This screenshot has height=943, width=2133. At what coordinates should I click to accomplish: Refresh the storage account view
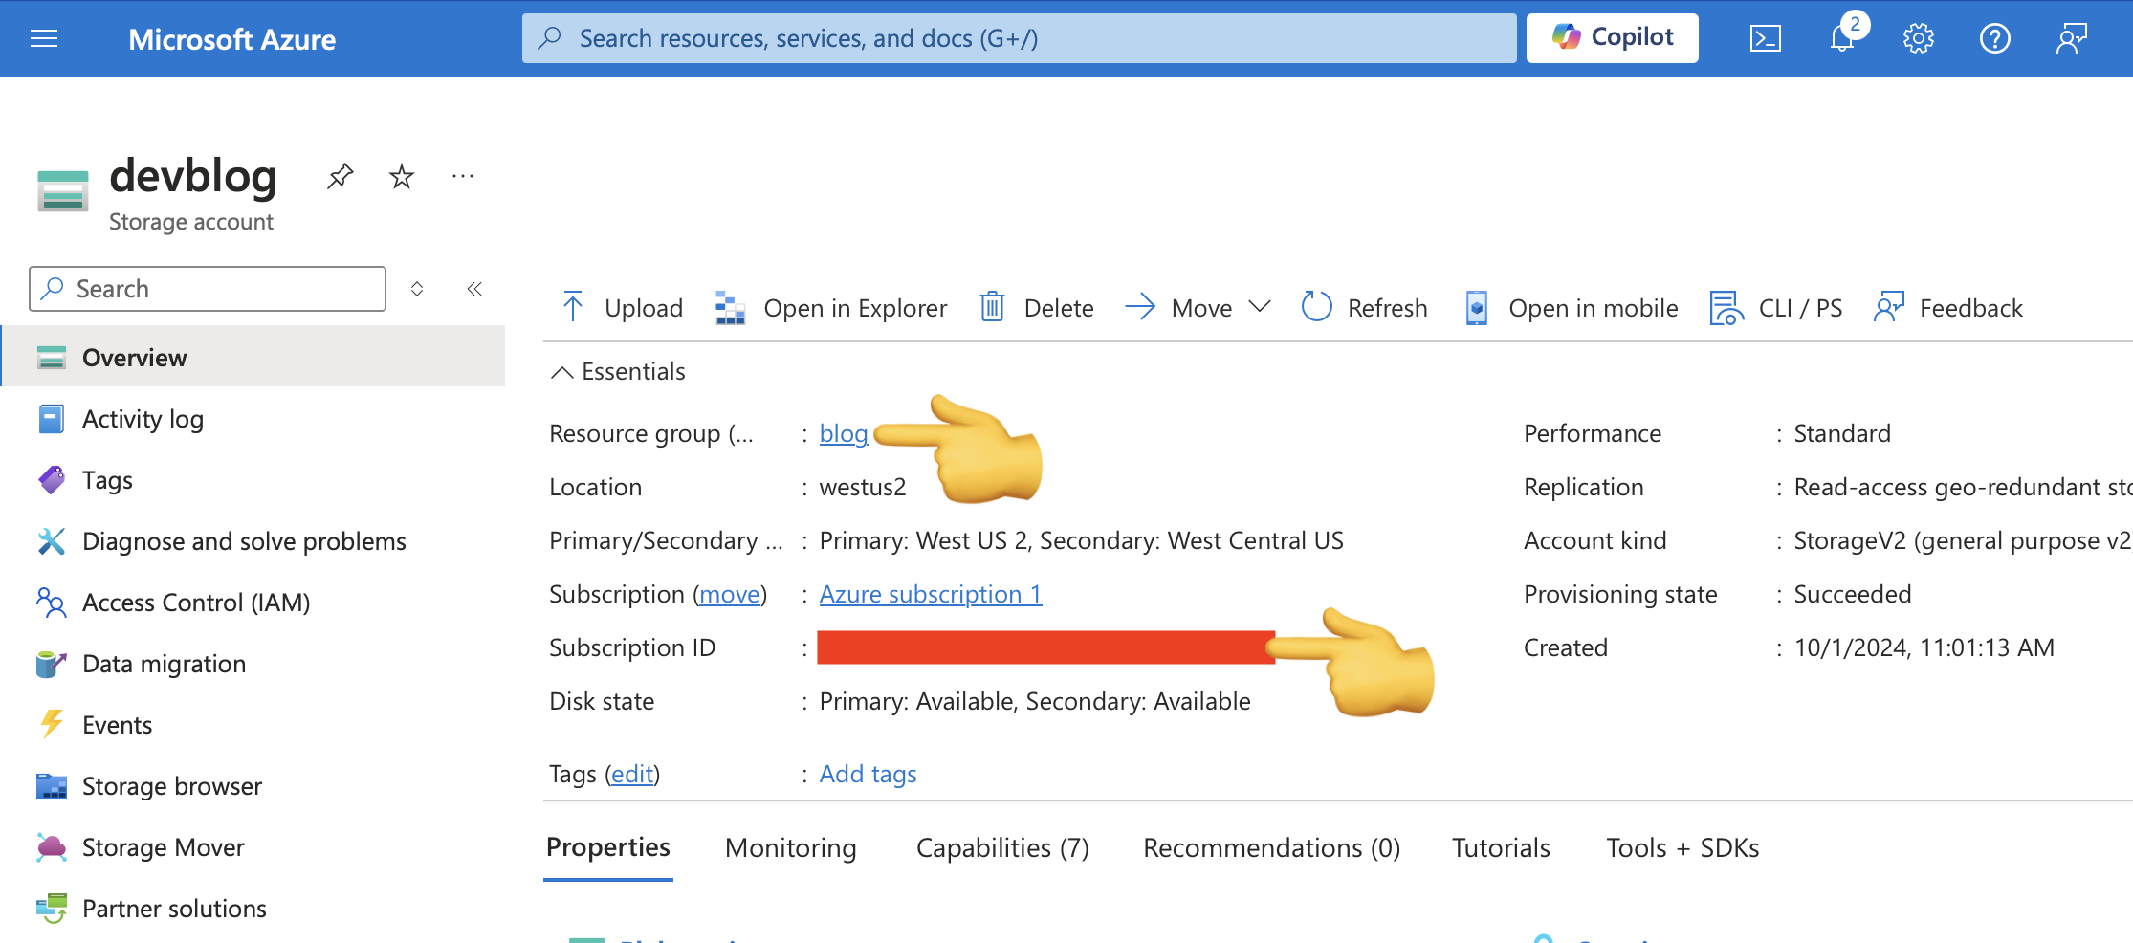pyautogui.click(x=1362, y=307)
